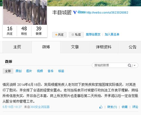Screen dimensions: 141x115
Task: Click the profile avatar photo
Action: 25,12
